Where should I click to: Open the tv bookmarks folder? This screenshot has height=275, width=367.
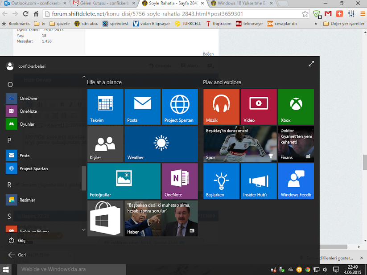[x=40, y=24]
